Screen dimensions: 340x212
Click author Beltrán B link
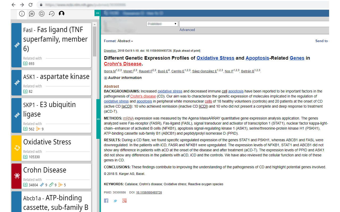tap(248, 71)
